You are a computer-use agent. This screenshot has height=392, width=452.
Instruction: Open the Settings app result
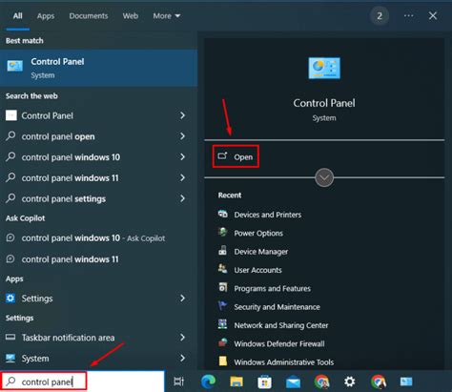coord(98,299)
